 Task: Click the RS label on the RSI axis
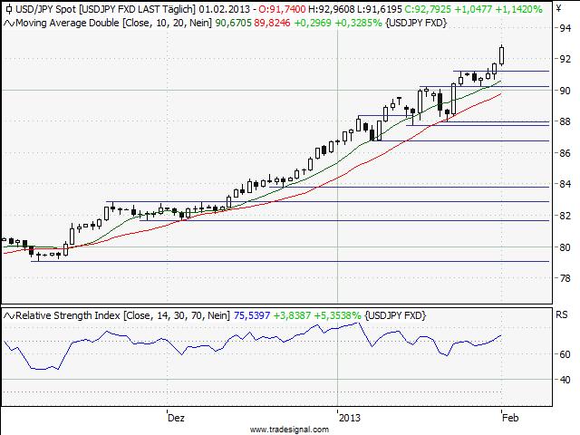561,316
